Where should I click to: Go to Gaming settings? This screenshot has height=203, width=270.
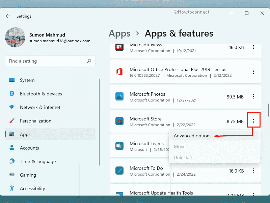click(50, 175)
